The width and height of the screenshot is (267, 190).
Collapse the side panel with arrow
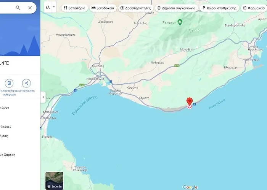[43, 97]
